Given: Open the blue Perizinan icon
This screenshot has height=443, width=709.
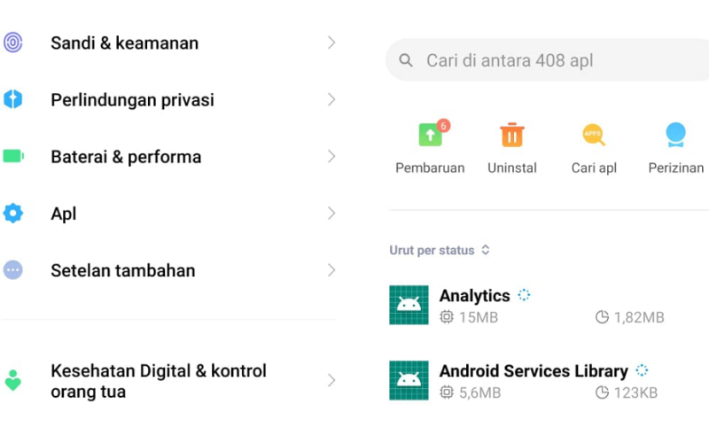Looking at the screenshot, I should pyautogui.click(x=675, y=135).
